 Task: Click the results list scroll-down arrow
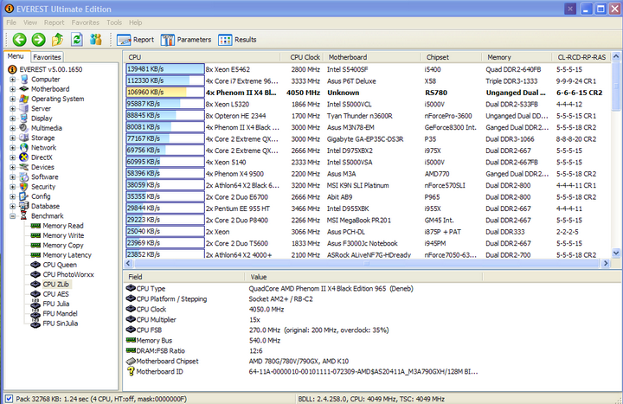pos(616,253)
